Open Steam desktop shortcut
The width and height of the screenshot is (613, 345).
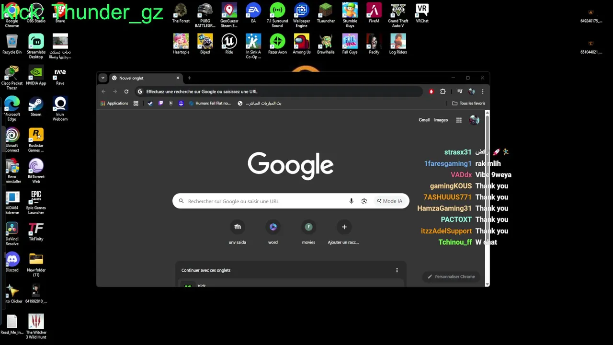pos(36,106)
